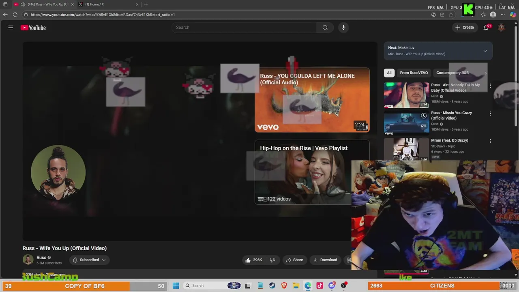This screenshot has width=519, height=292.
Task: Click the 6.3M subscribers text
Action: pos(49,263)
